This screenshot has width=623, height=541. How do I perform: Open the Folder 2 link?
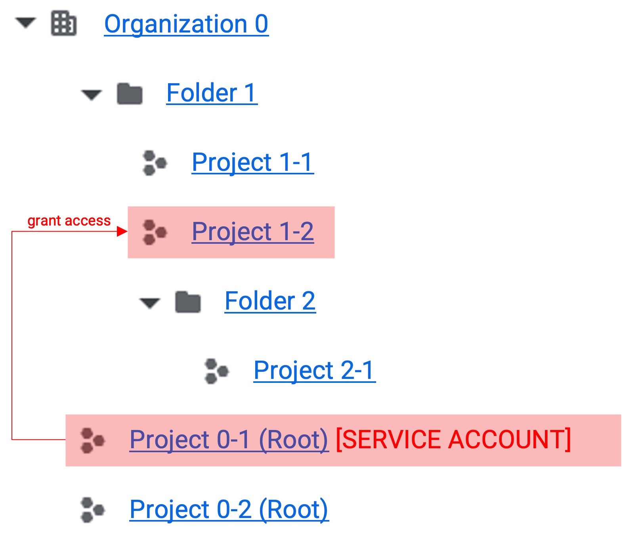(x=270, y=301)
